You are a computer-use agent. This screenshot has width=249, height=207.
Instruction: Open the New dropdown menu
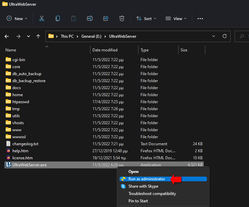tap(17, 19)
